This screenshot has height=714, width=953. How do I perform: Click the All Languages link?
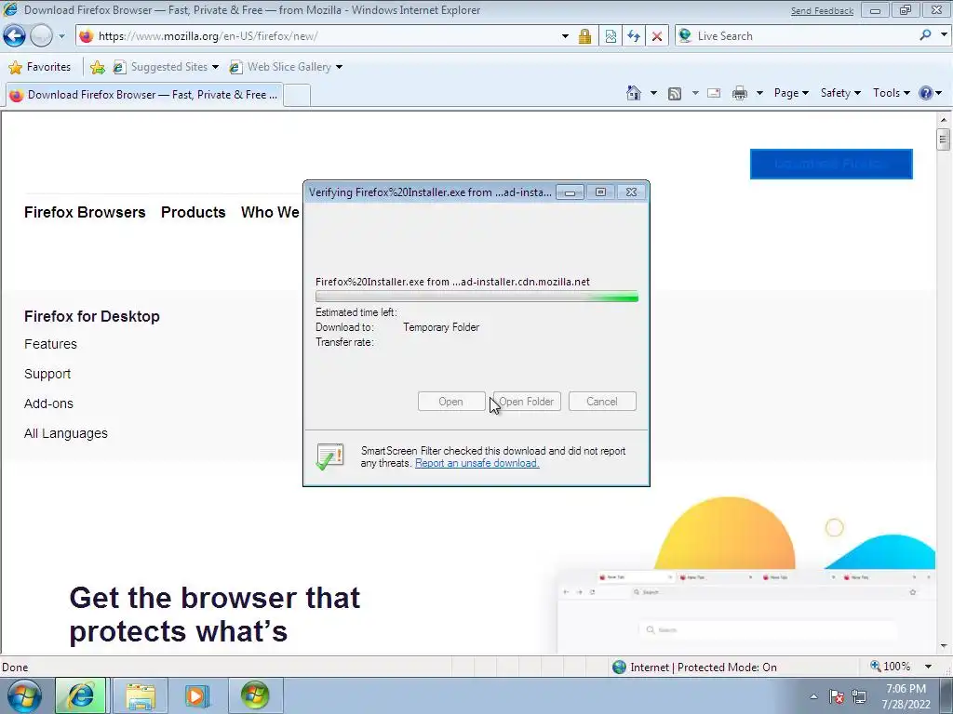66,433
